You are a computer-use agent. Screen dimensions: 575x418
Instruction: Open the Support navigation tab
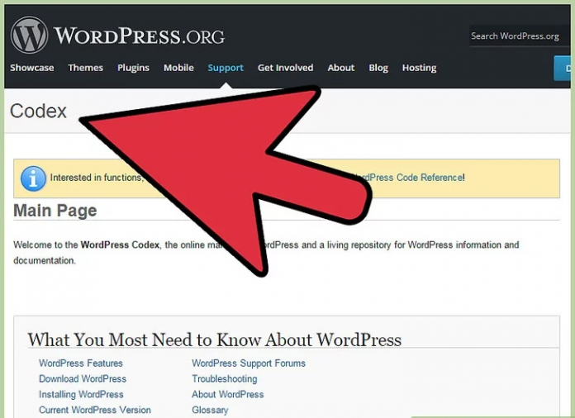(x=226, y=68)
